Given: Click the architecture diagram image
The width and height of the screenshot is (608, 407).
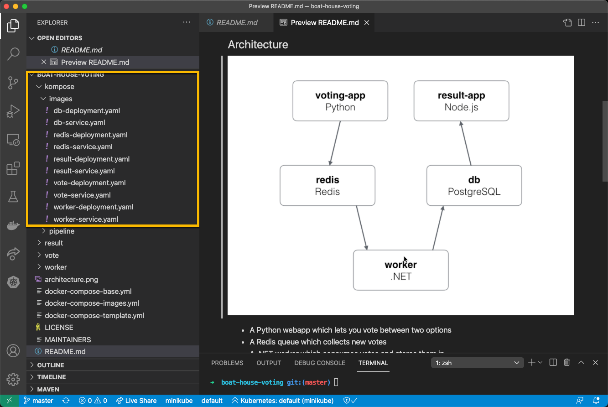Looking at the screenshot, I should 400,185.
